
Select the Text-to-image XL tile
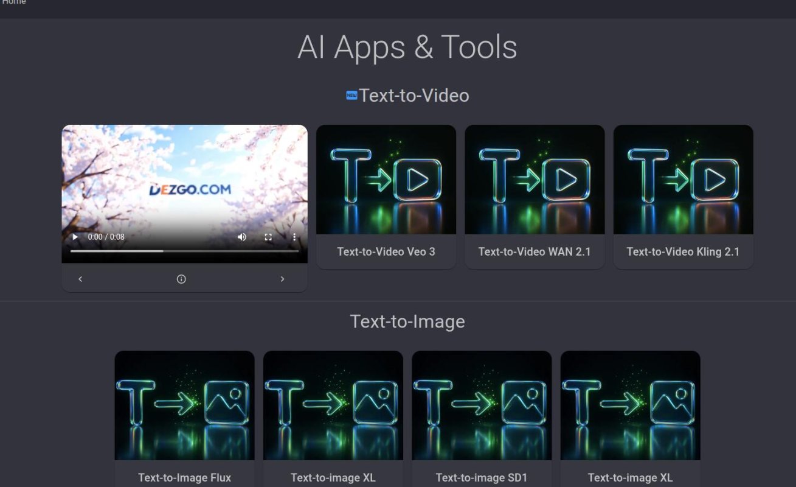333,404
